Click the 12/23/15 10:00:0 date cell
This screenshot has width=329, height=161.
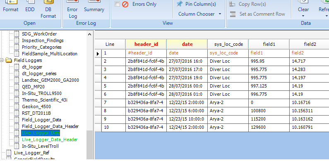coord(187,119)
